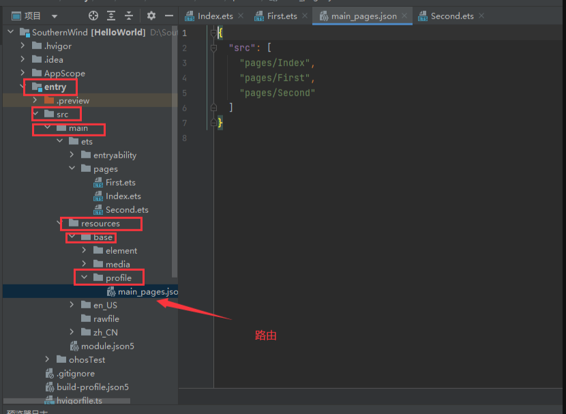The height and width of the screenshot is (414, 566).
Task: Expand the media folder
Action: pyautogui.click(x=84, y=263)
